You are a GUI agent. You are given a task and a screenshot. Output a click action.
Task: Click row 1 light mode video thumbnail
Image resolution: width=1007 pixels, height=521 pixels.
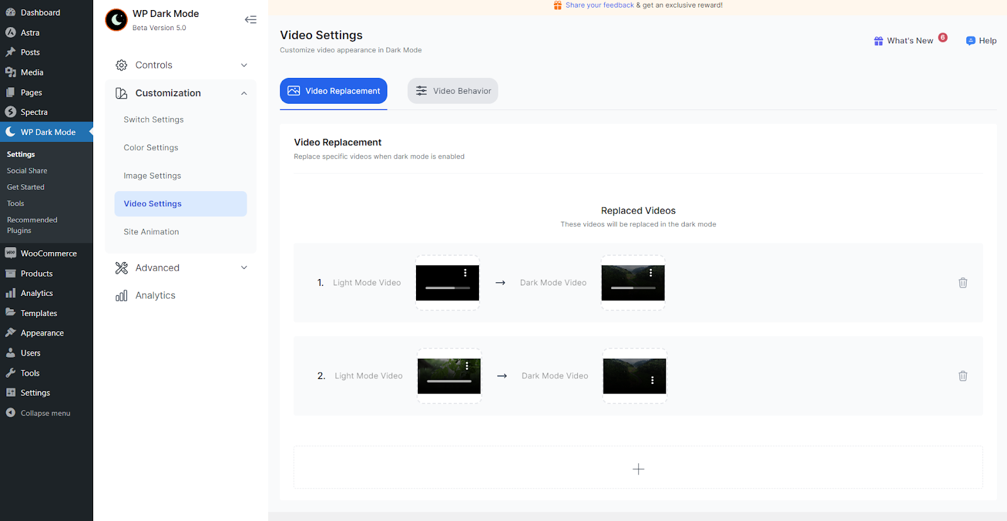[x=447, y=283]
